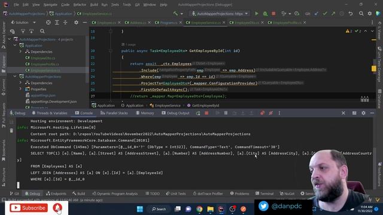
Task: Expand Dependencies under the AutoMapperProjections project
Action: pyautogui.click(x=20, y=83)
